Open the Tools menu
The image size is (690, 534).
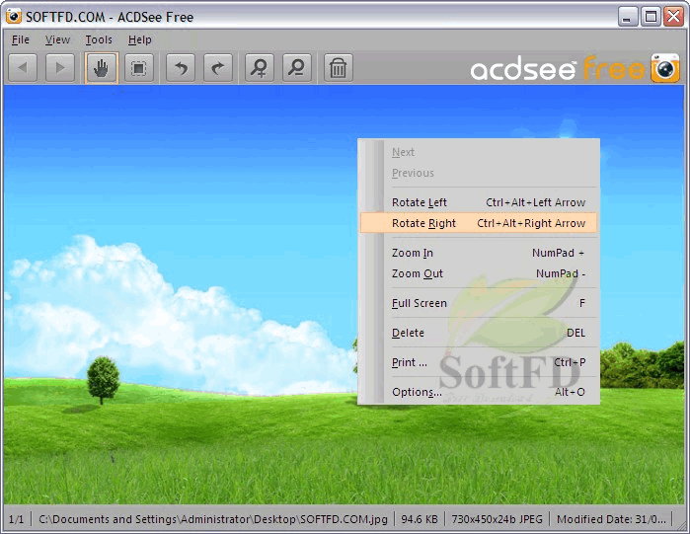pyautogui.click(x=99, y=39)
